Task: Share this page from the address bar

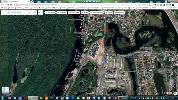Action: click(143, 5)
